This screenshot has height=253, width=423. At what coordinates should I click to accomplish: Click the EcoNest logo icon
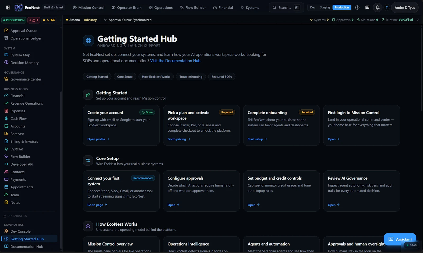[x=19, y=7]
